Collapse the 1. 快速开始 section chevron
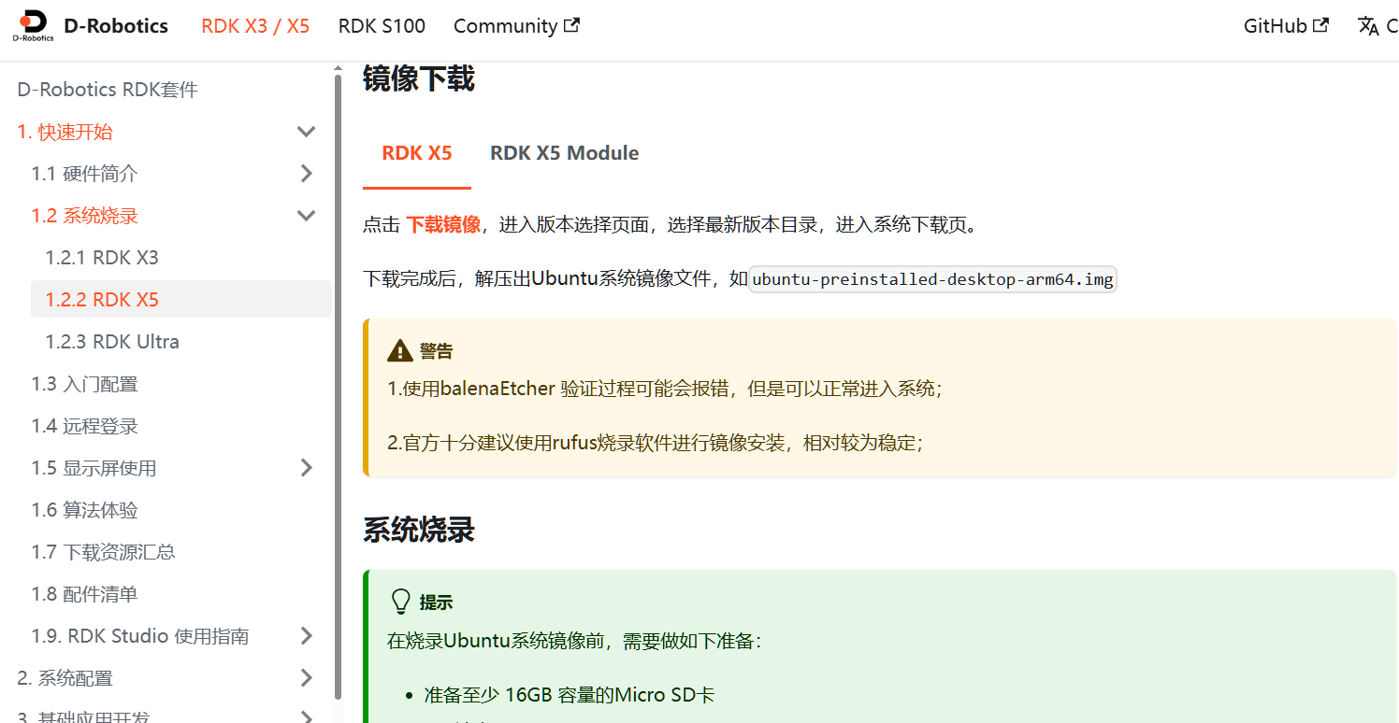The width and height of the screenshot is (1399, 723). coord(306,132)
